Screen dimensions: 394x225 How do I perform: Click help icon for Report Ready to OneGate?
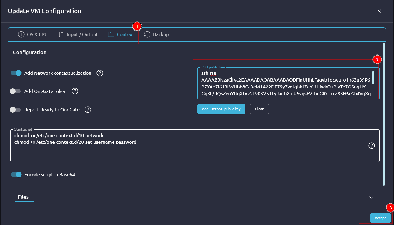coord(88,110)
